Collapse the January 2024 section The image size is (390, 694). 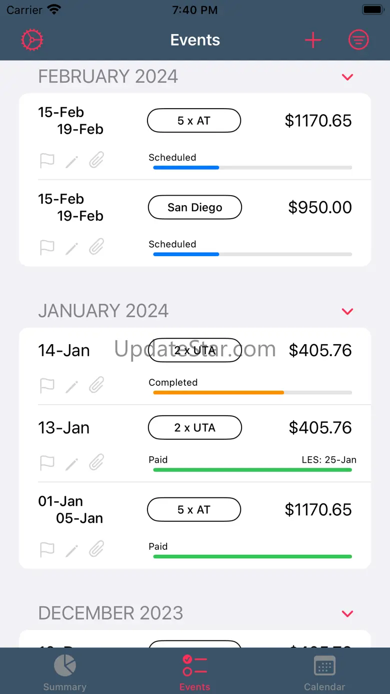coord(347,311)
